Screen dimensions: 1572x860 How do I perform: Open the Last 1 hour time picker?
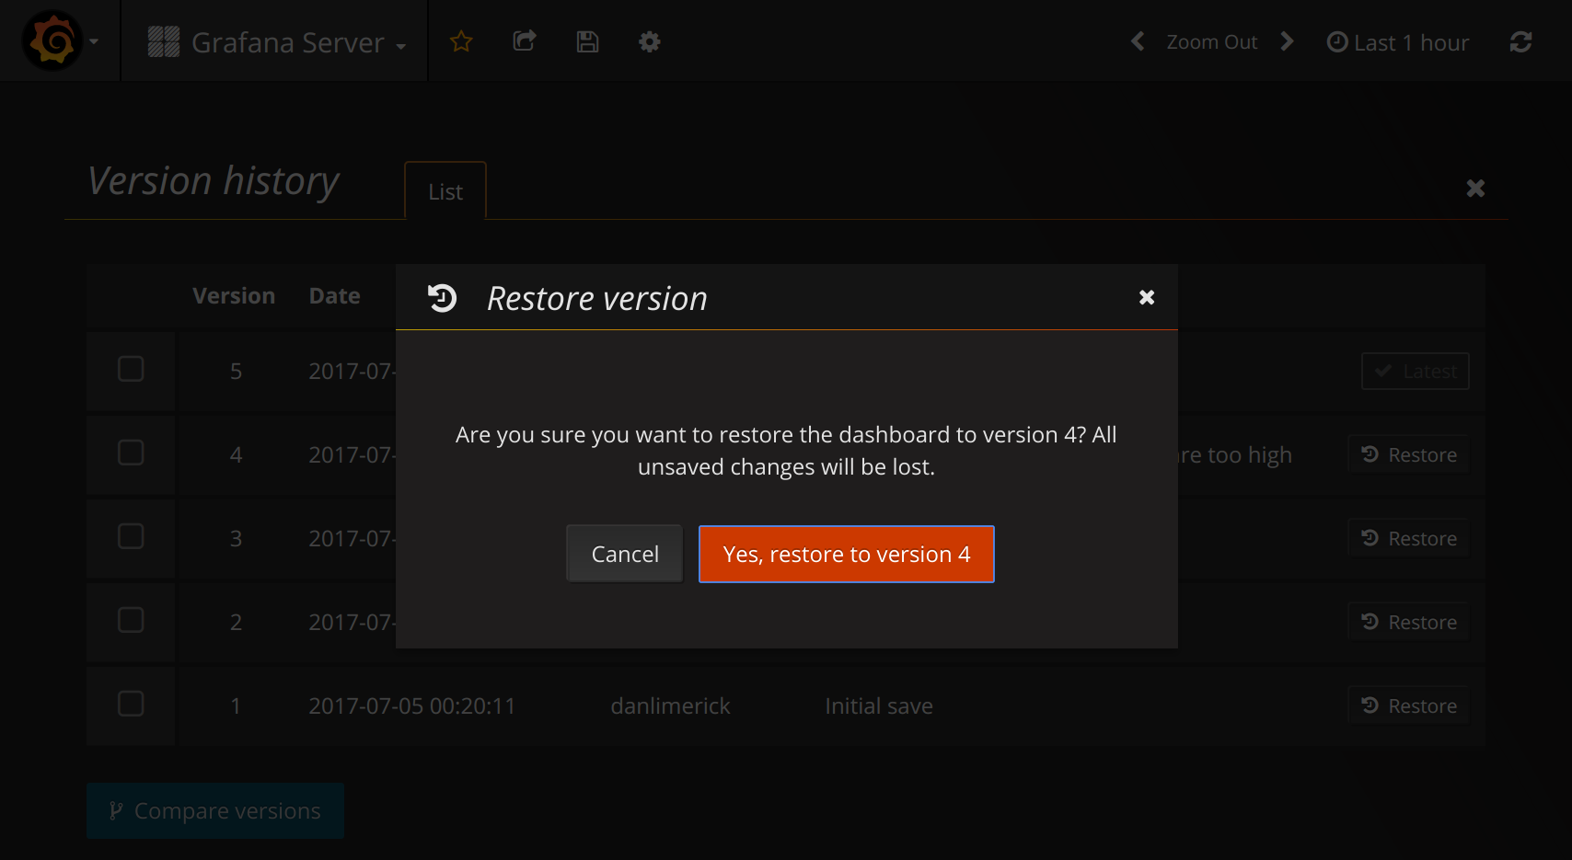tap(1398, 42)
